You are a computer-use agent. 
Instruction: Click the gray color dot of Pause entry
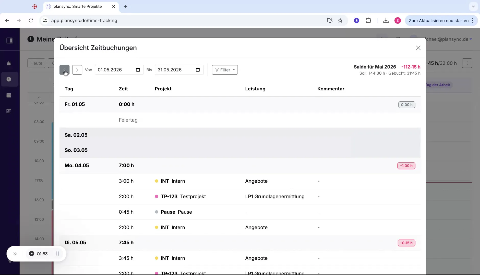pyautogui.click(x=157, y=212)
